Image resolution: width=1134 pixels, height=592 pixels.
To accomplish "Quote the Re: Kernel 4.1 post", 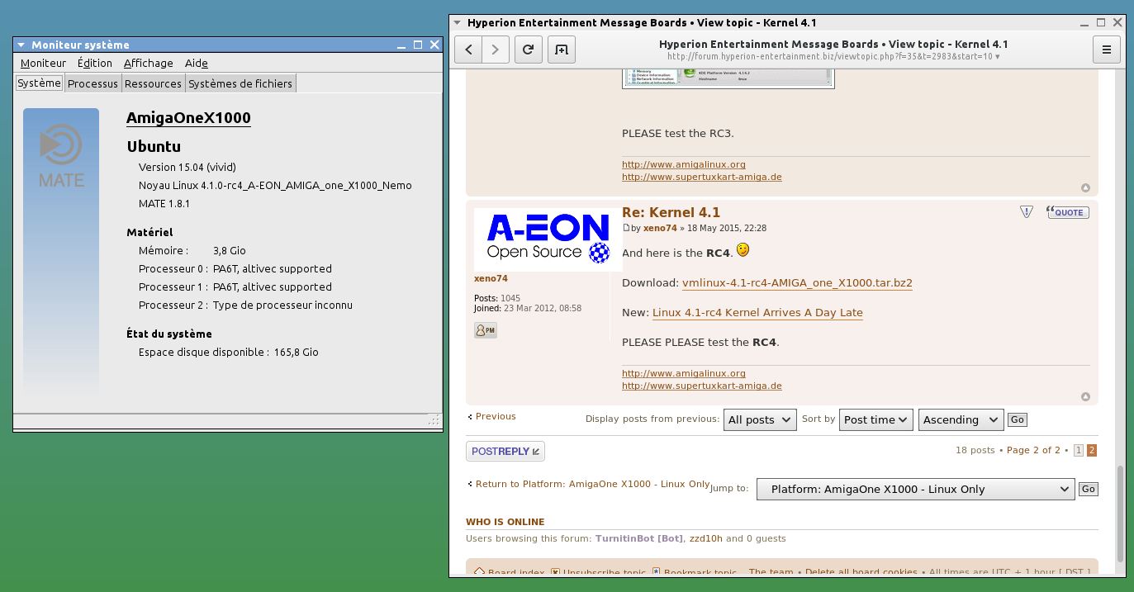I will pos(1067,212).
